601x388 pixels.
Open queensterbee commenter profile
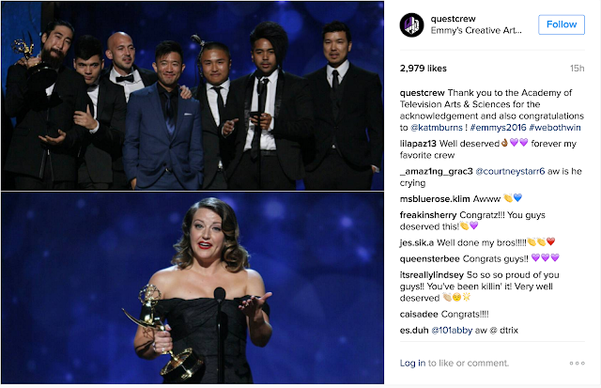coord(430,258)
